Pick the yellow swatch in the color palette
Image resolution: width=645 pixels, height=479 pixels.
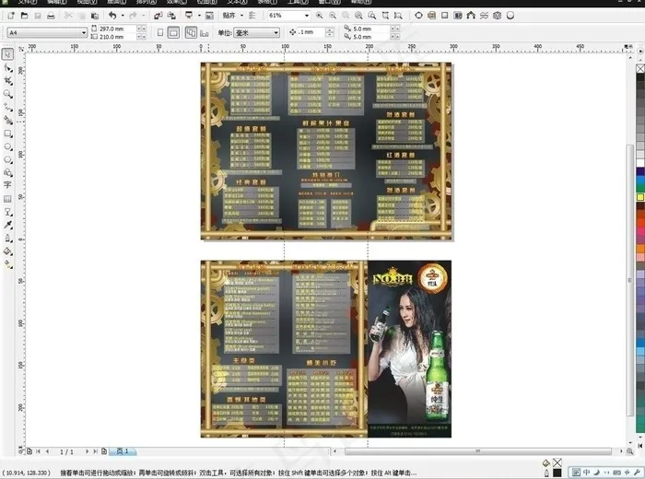coord(640,197)
